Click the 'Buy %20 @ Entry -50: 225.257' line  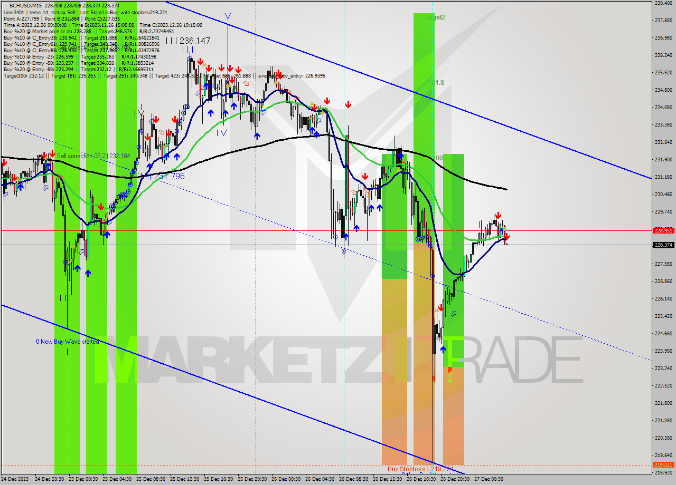(x=39, y=63)
